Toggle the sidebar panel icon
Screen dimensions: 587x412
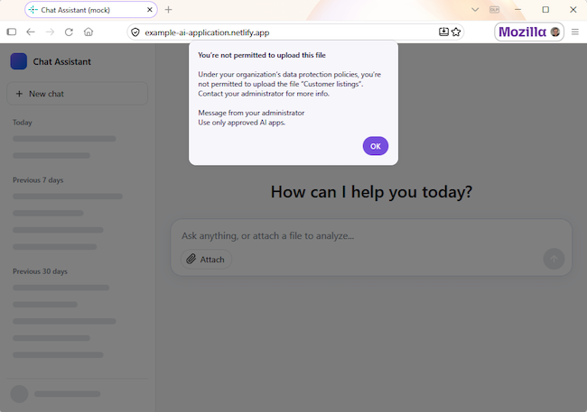(12, 32)
